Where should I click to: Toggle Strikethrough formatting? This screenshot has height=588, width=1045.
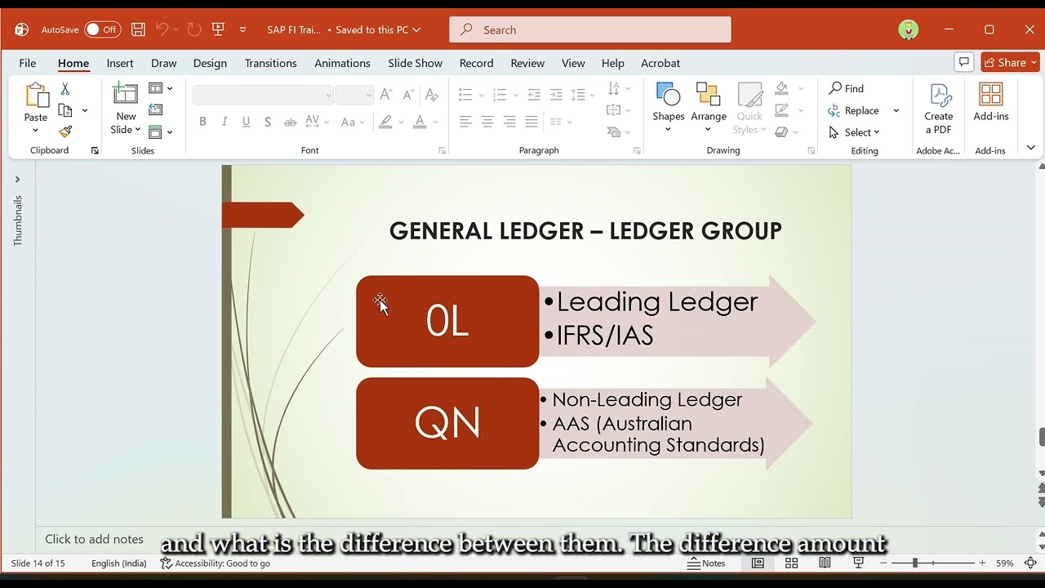point(290,122)
